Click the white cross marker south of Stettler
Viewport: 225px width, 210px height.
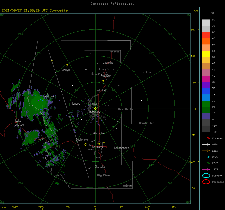(x=141, y=100)
